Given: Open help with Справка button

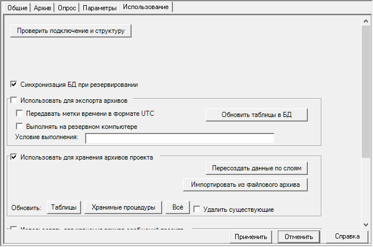Looking at the screenshot, I should (x=347, y=236).
